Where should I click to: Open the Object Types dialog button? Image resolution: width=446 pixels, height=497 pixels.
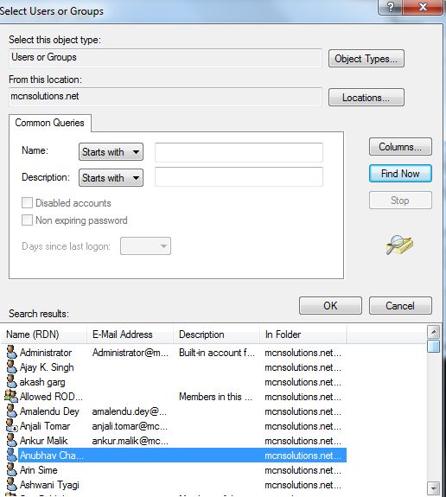(366, 58)
